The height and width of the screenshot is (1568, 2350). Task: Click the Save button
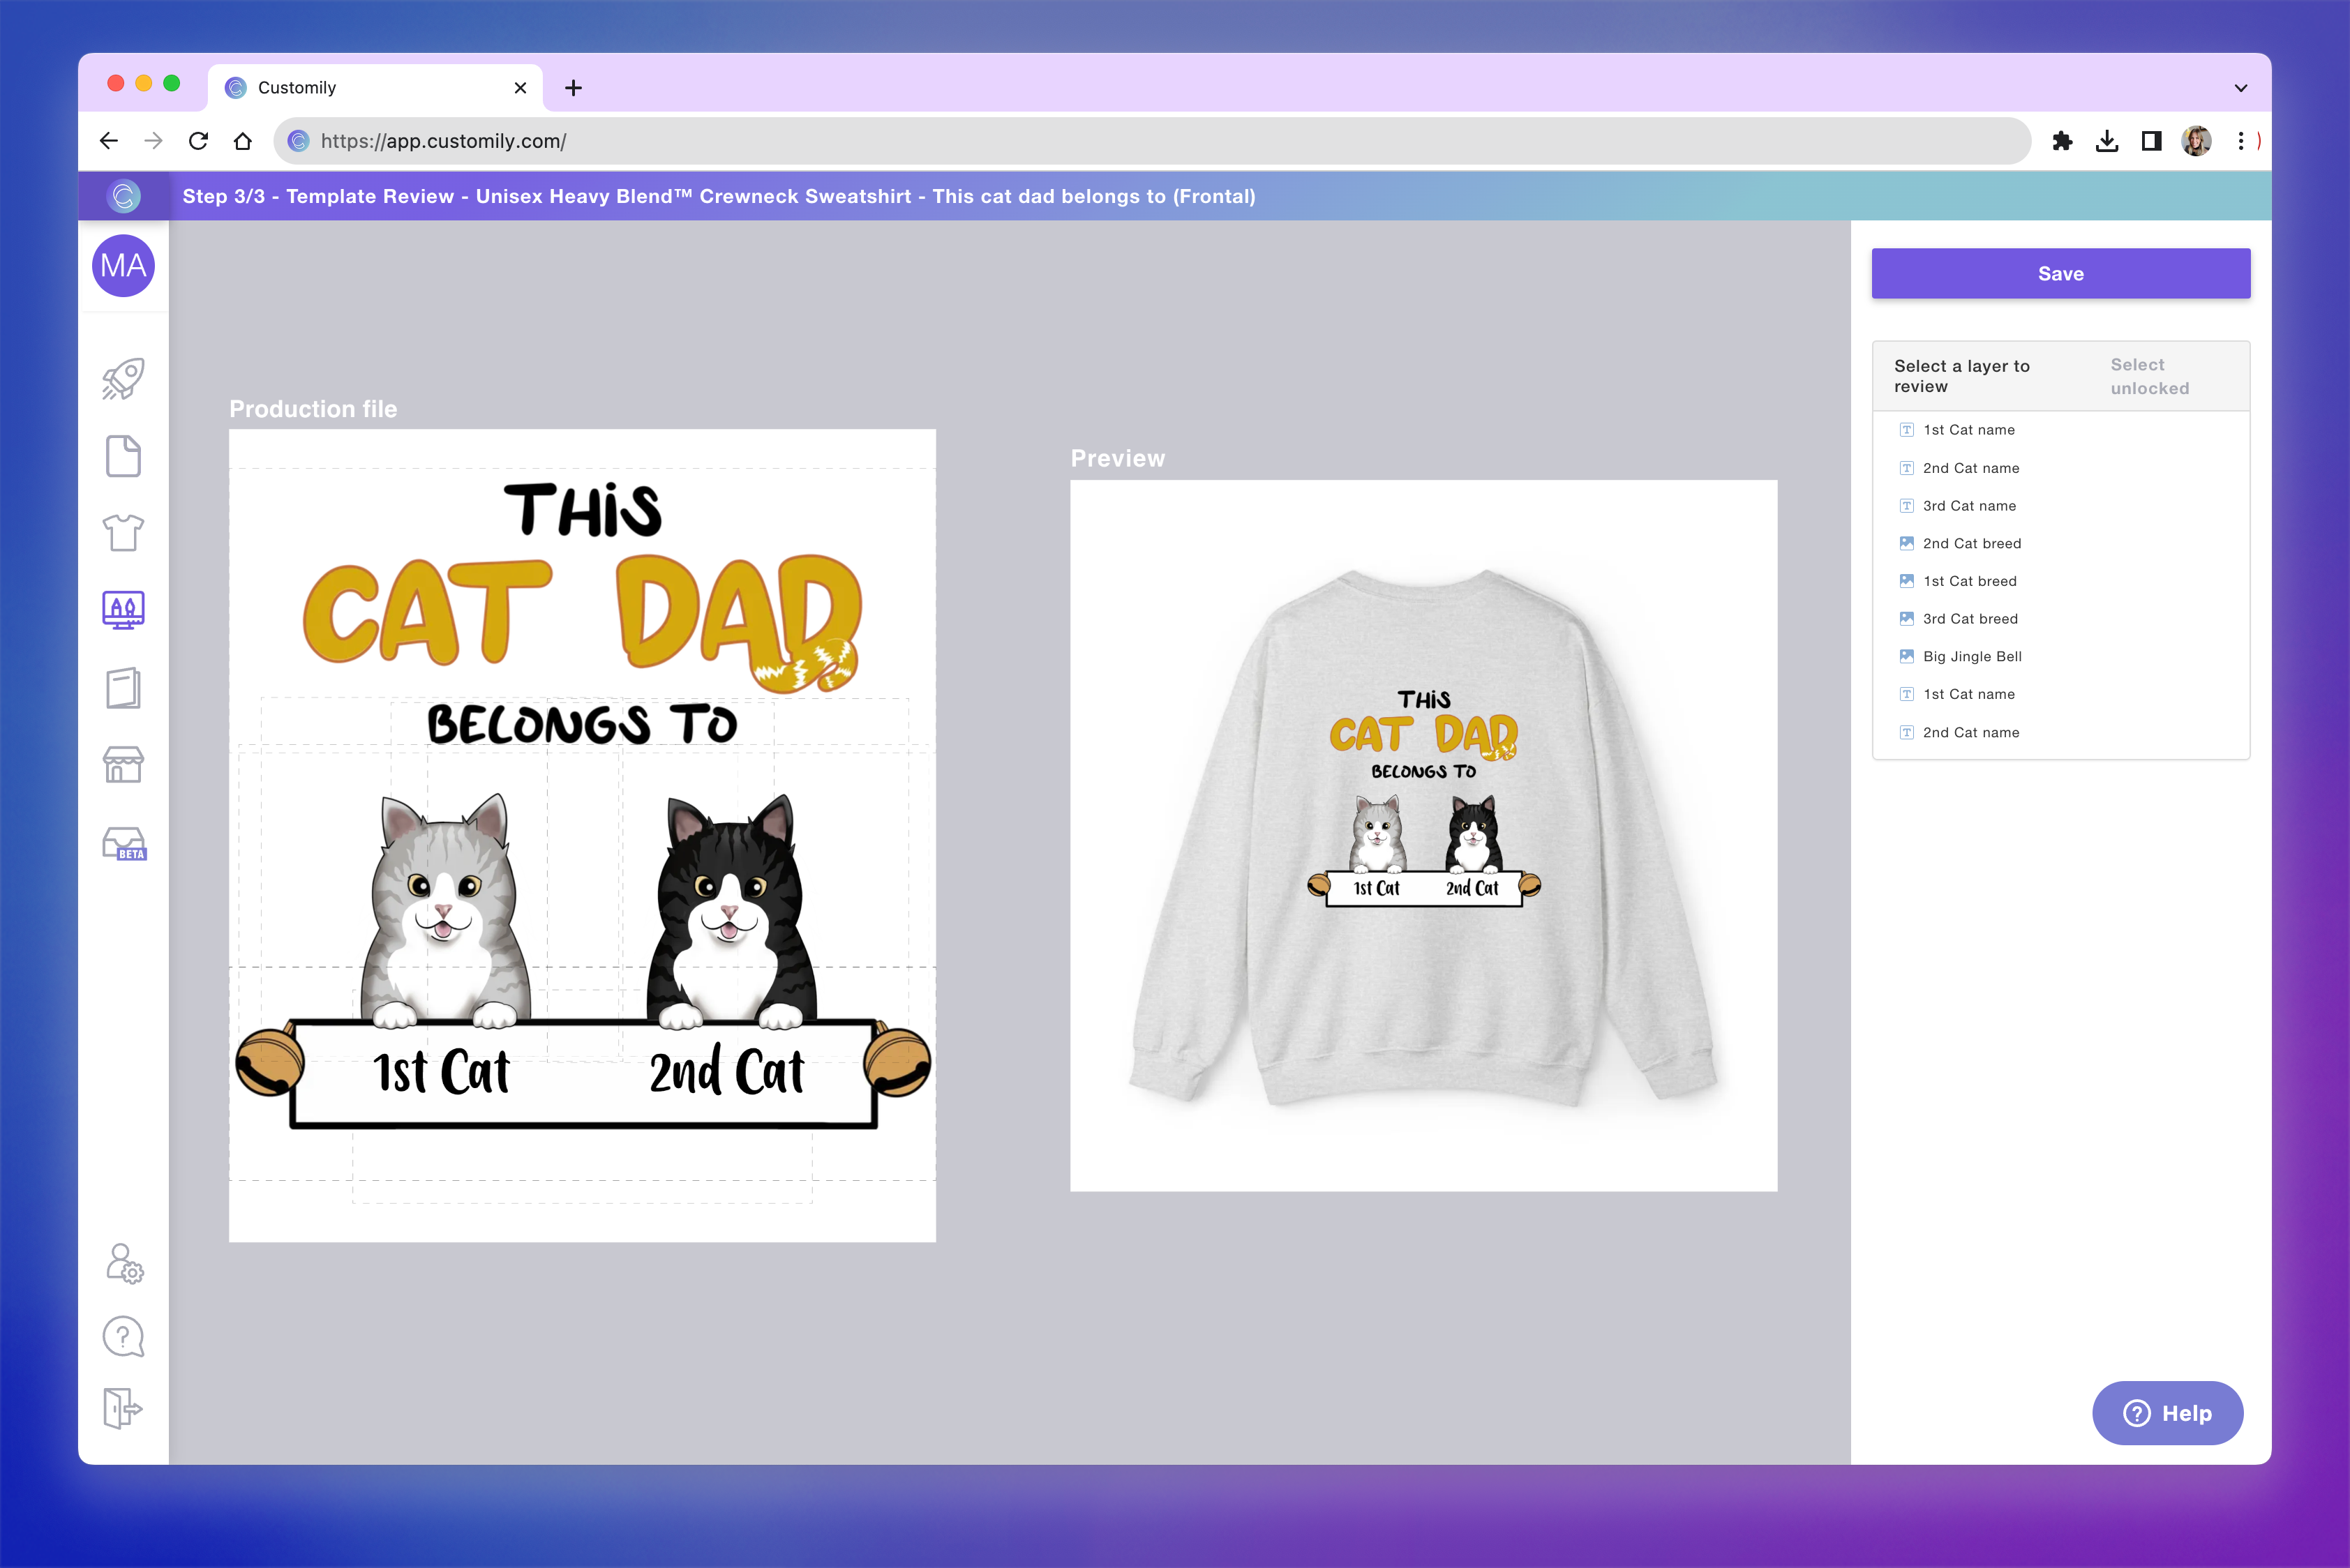(2060, 273)
